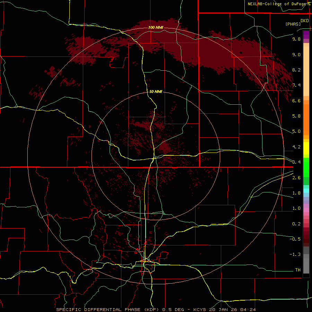312x312 pixels.
Task: Click the -0.5 value on the color scale
Action: (295, 239)
